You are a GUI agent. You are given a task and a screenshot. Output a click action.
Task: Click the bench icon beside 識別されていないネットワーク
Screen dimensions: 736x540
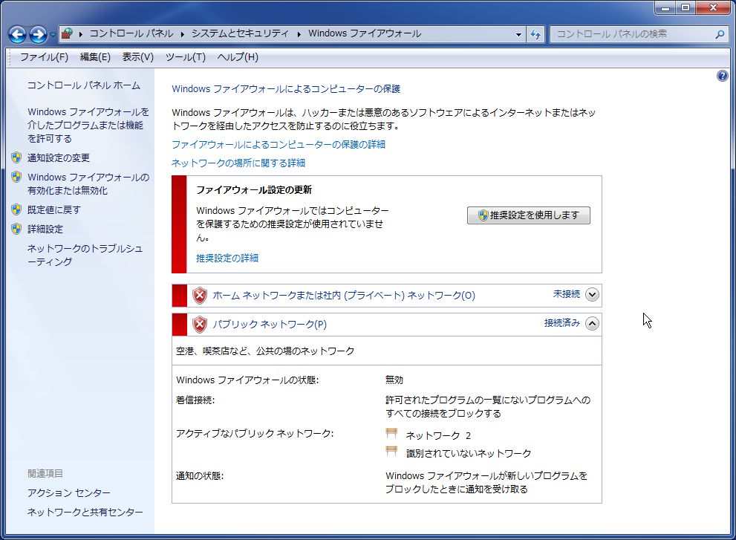(391, 452)
